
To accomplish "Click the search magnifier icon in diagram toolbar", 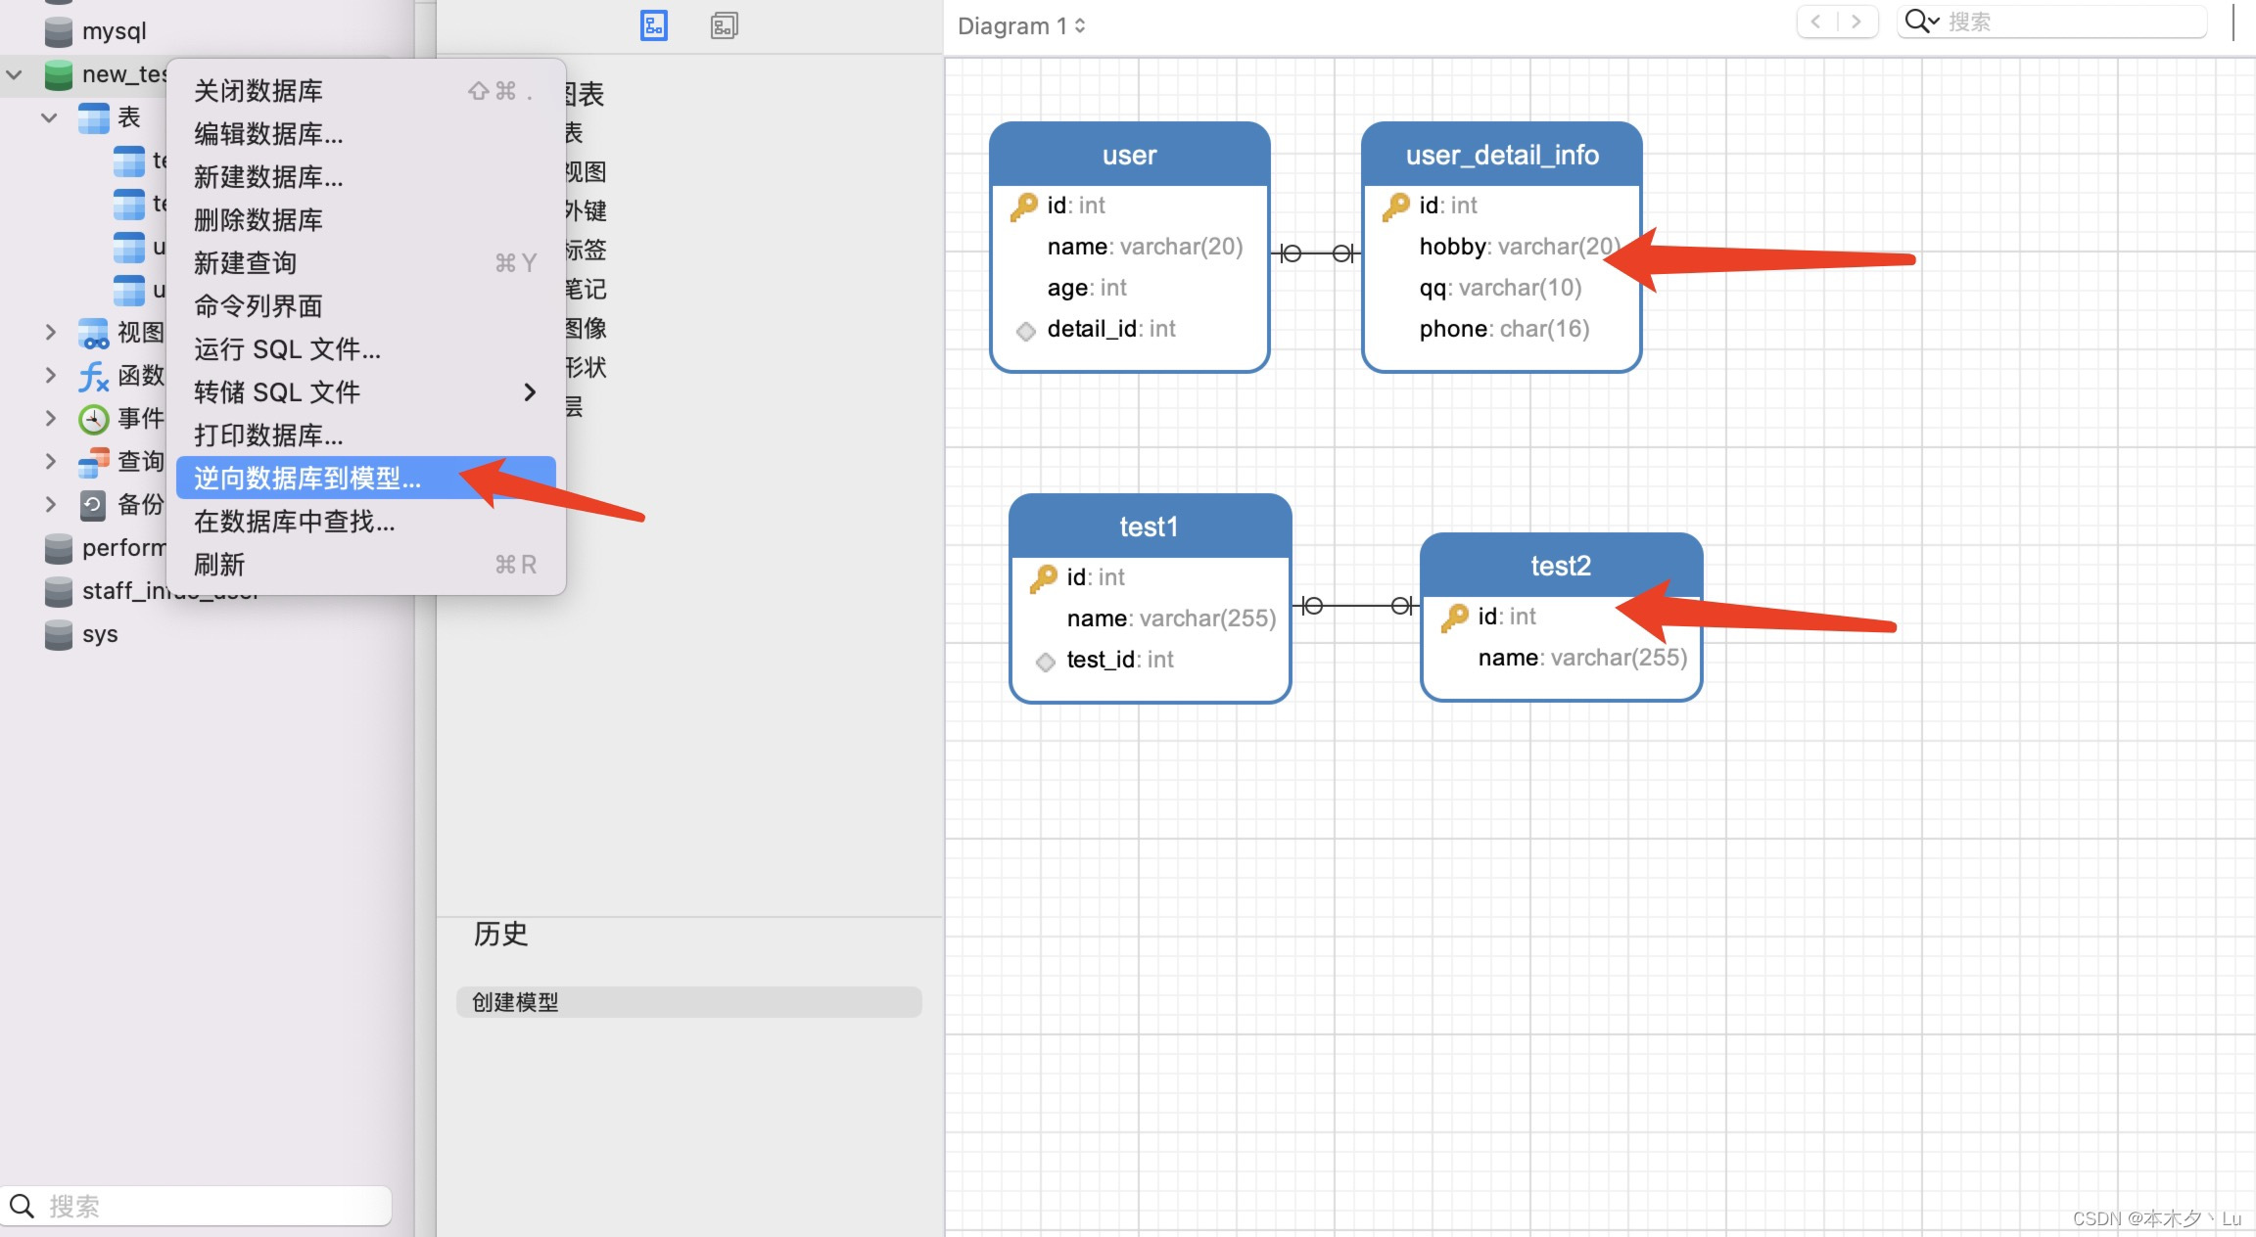I will point(1922,22).
